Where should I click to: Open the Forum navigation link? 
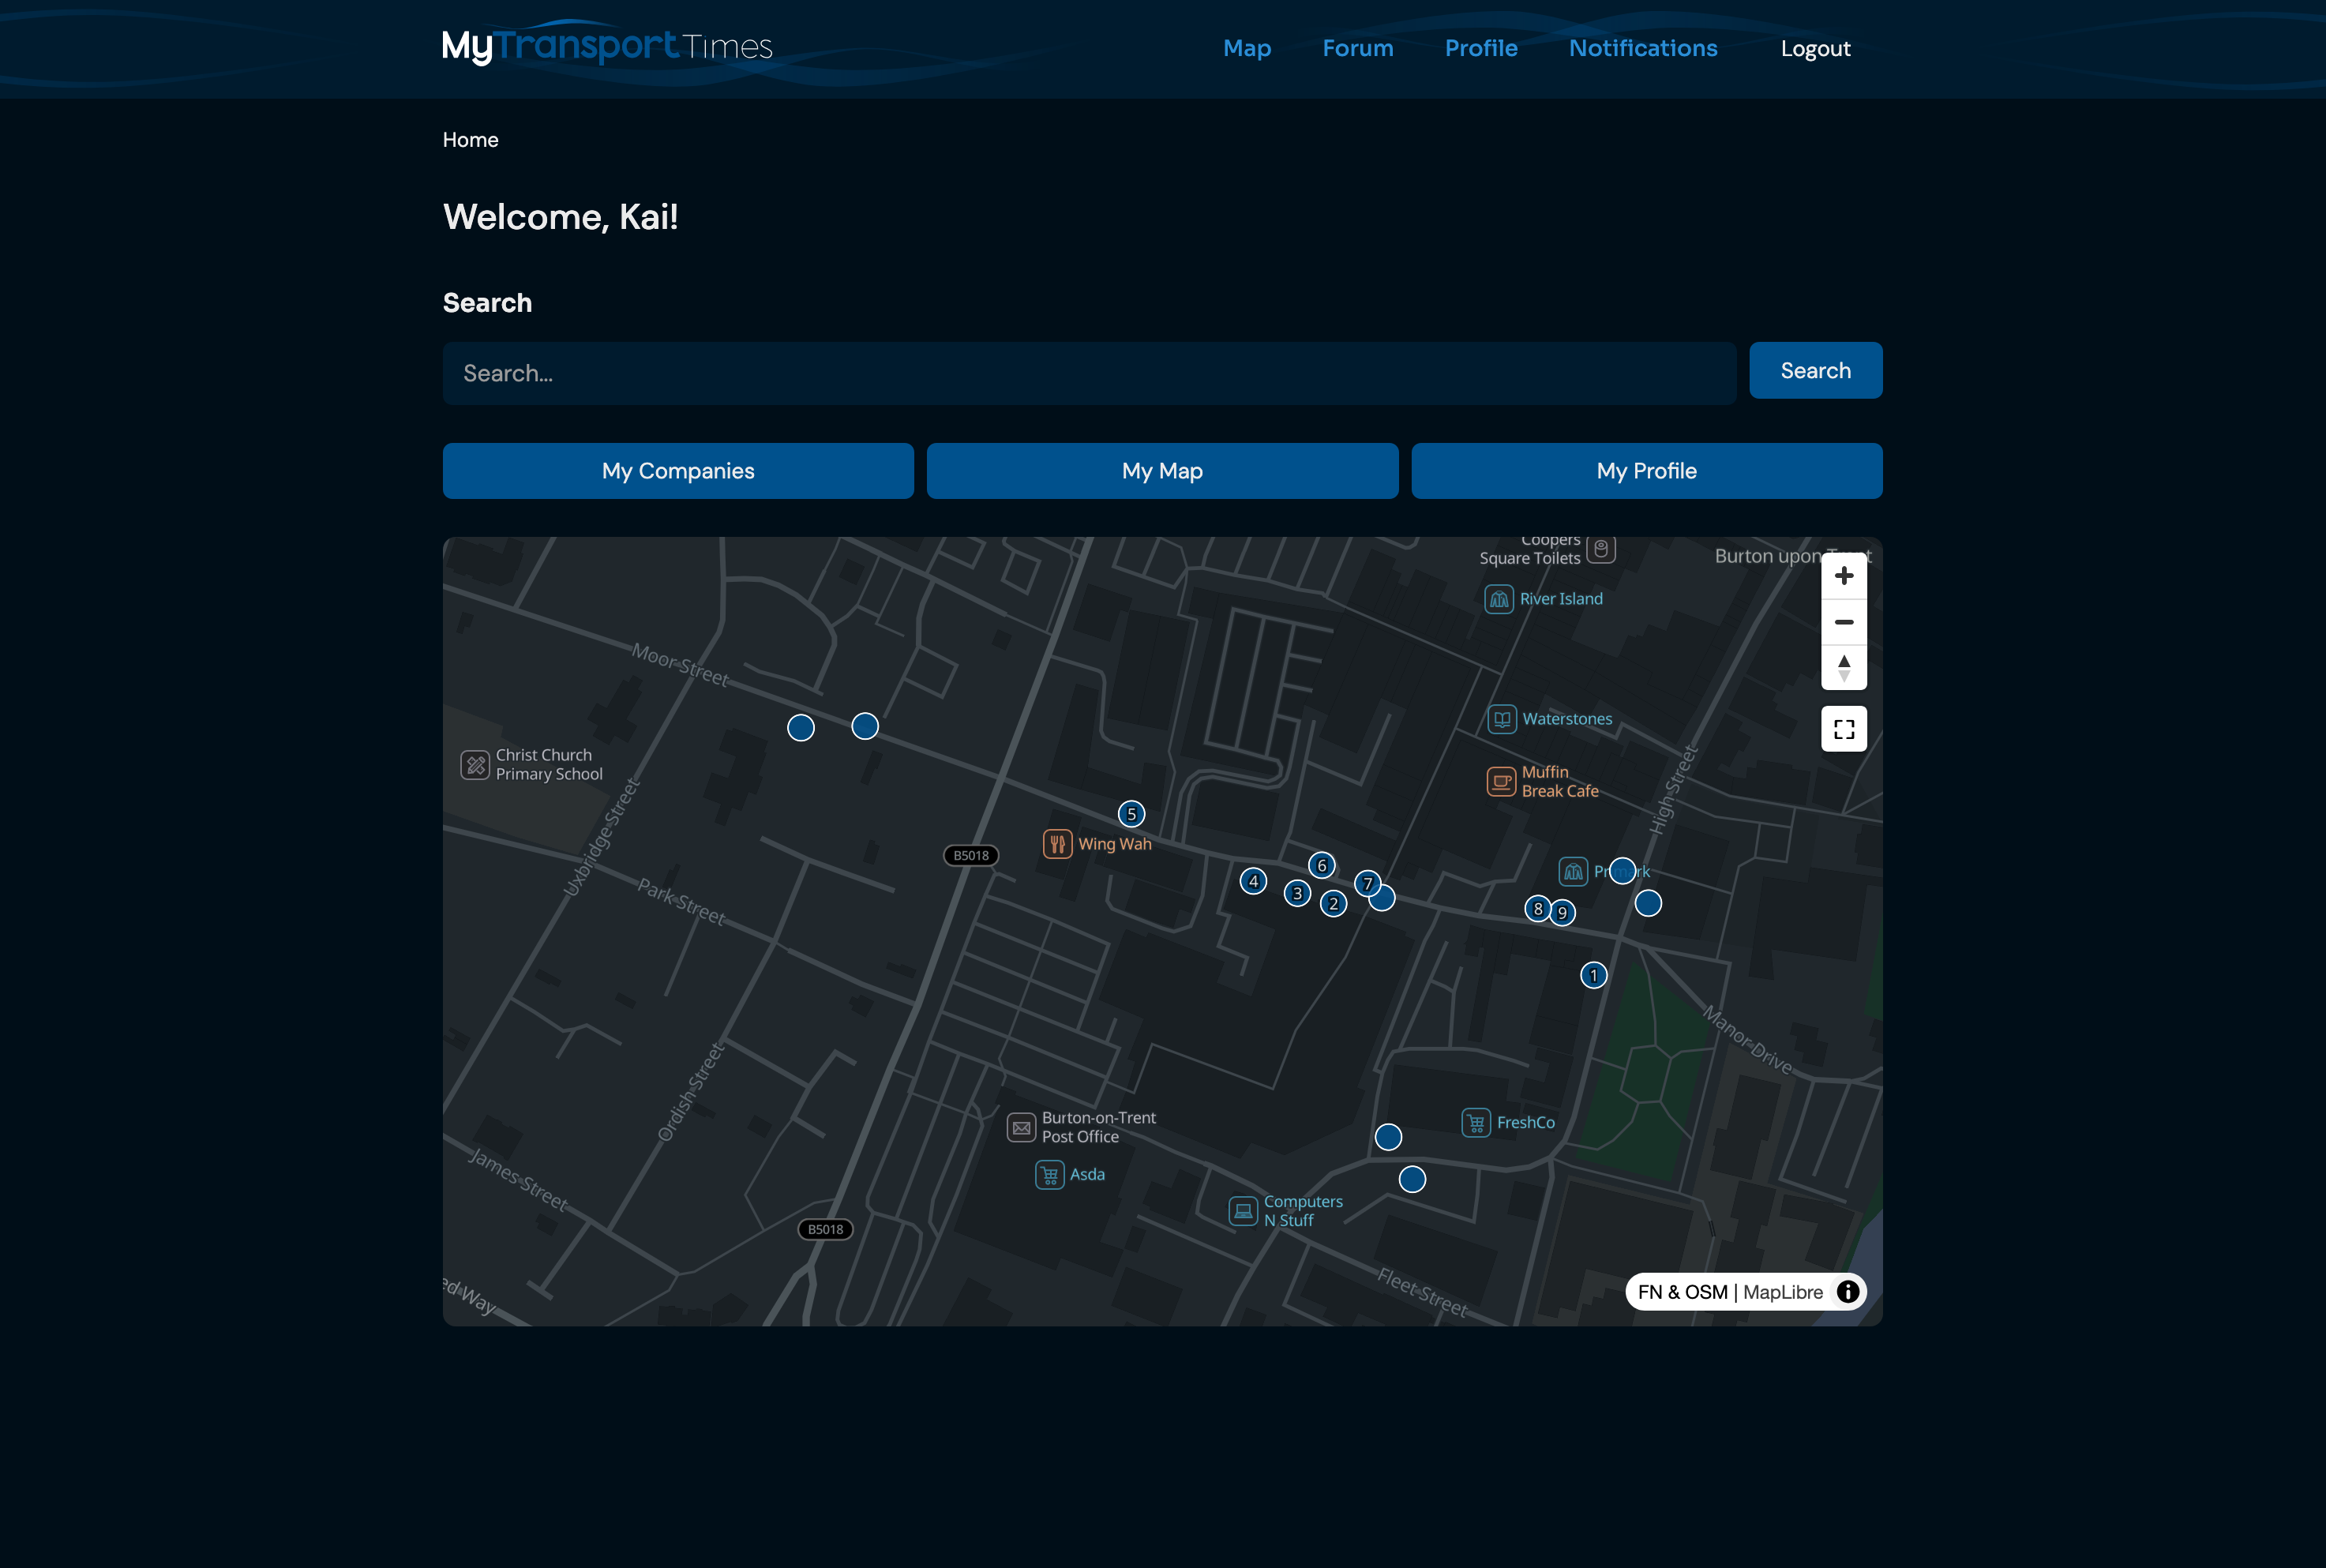click(1358, 48)
